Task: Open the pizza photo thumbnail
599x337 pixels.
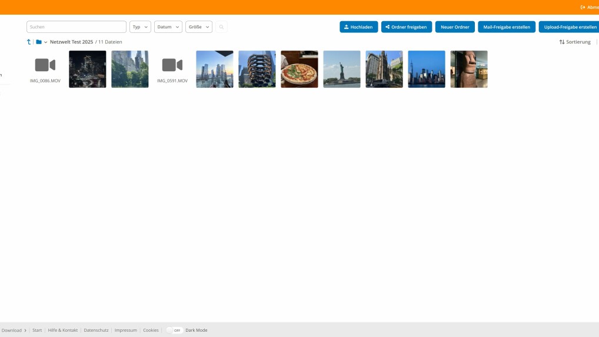Action: 299,69
